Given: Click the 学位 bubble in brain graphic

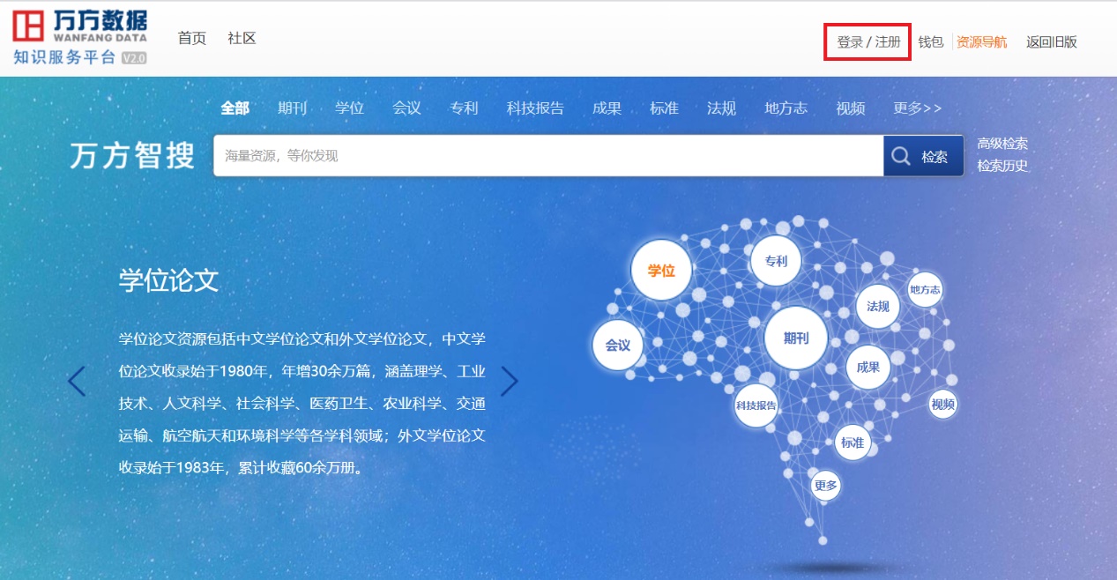Looking at the screenshot, I should [x=660, y=271].
